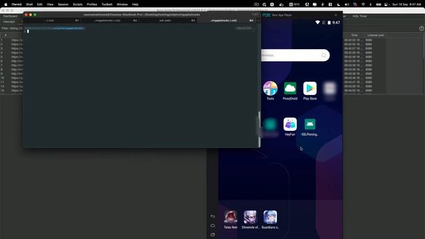Open the View menu
Screen dimensions: 425x239
(50, 5)
